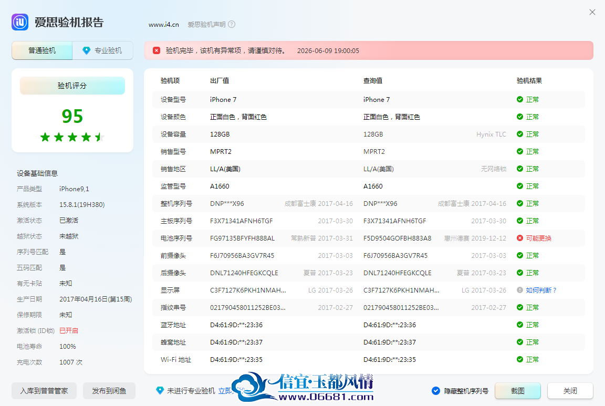Switch to the 普通验机 tab
The height and width of the screenshot is (406, 605).
(42, 50)
